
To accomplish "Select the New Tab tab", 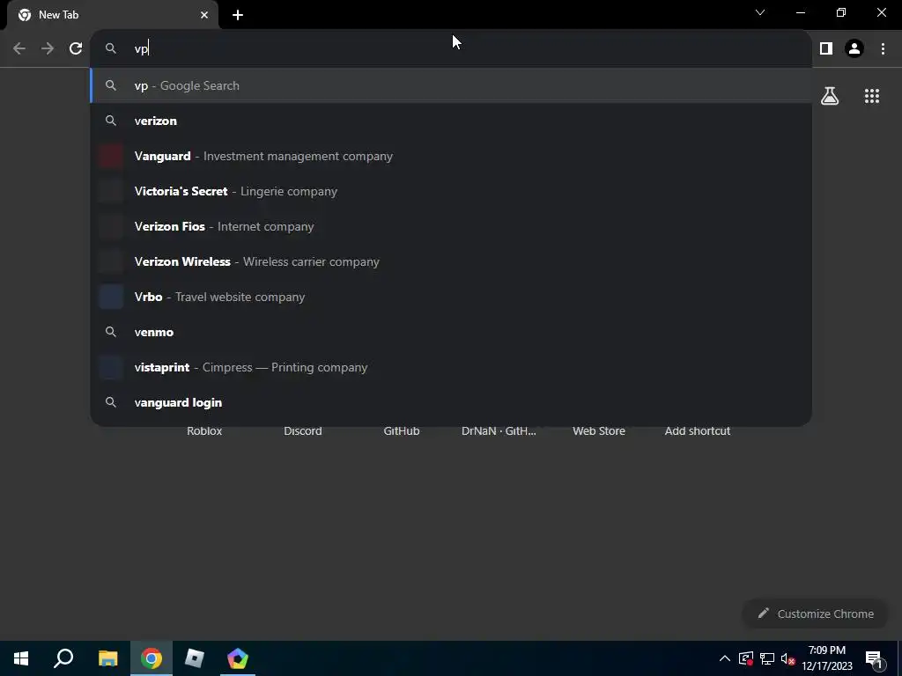I will pos(112,15).
